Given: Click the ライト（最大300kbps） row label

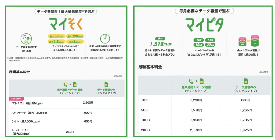Looking at the screenshot, I should 26,121.
